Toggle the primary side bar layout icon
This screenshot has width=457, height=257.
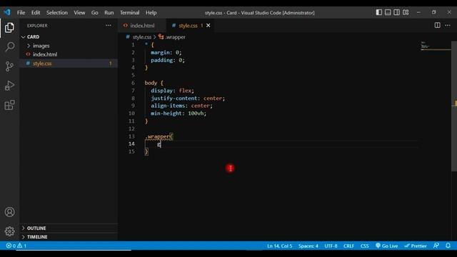379,12
